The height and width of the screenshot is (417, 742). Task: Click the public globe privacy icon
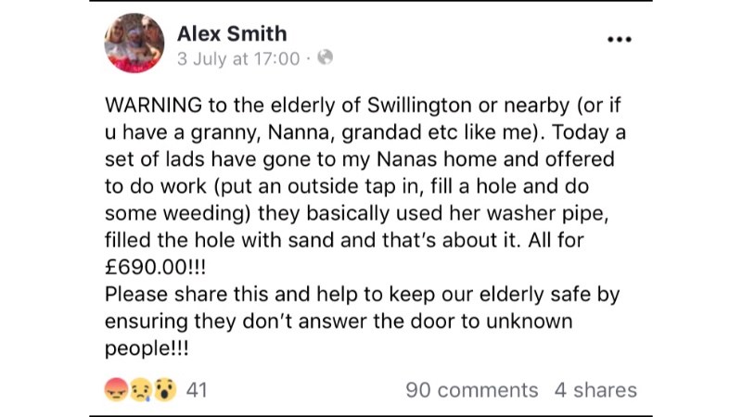(326, 57)
